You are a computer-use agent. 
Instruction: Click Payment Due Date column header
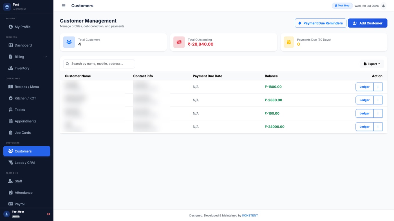point(207,76)
